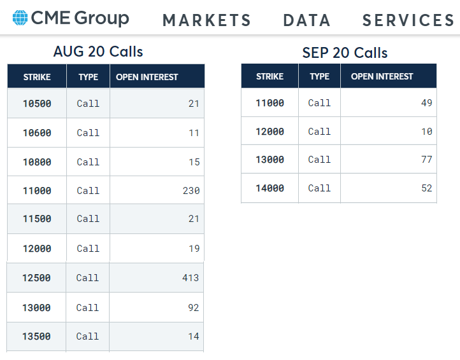Screen dimensions: 460x360
Task: Click the 14000 strike in SEP calls
Action: (x=270, y=188)
